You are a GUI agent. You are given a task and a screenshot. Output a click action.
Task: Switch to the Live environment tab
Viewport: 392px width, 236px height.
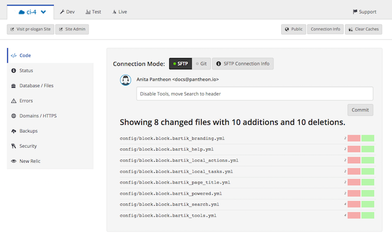click(119, 12)
